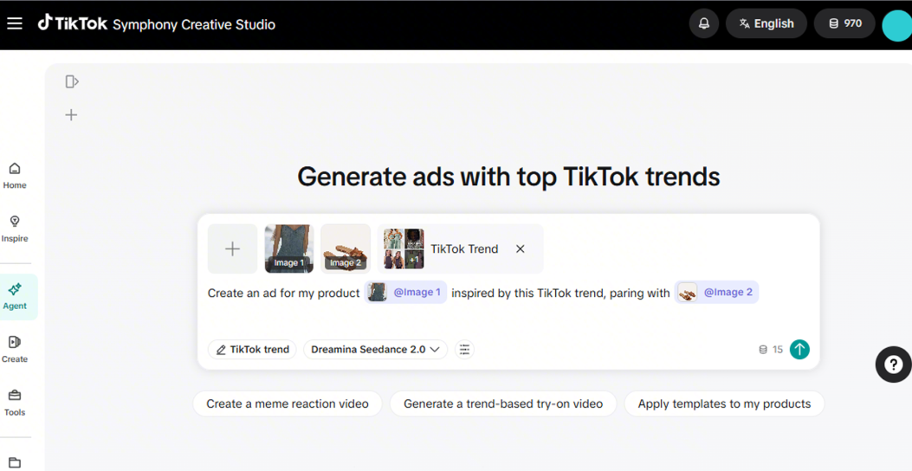Go to Home in the sidebar
912x471 pixels.
[x=15, y=176]
